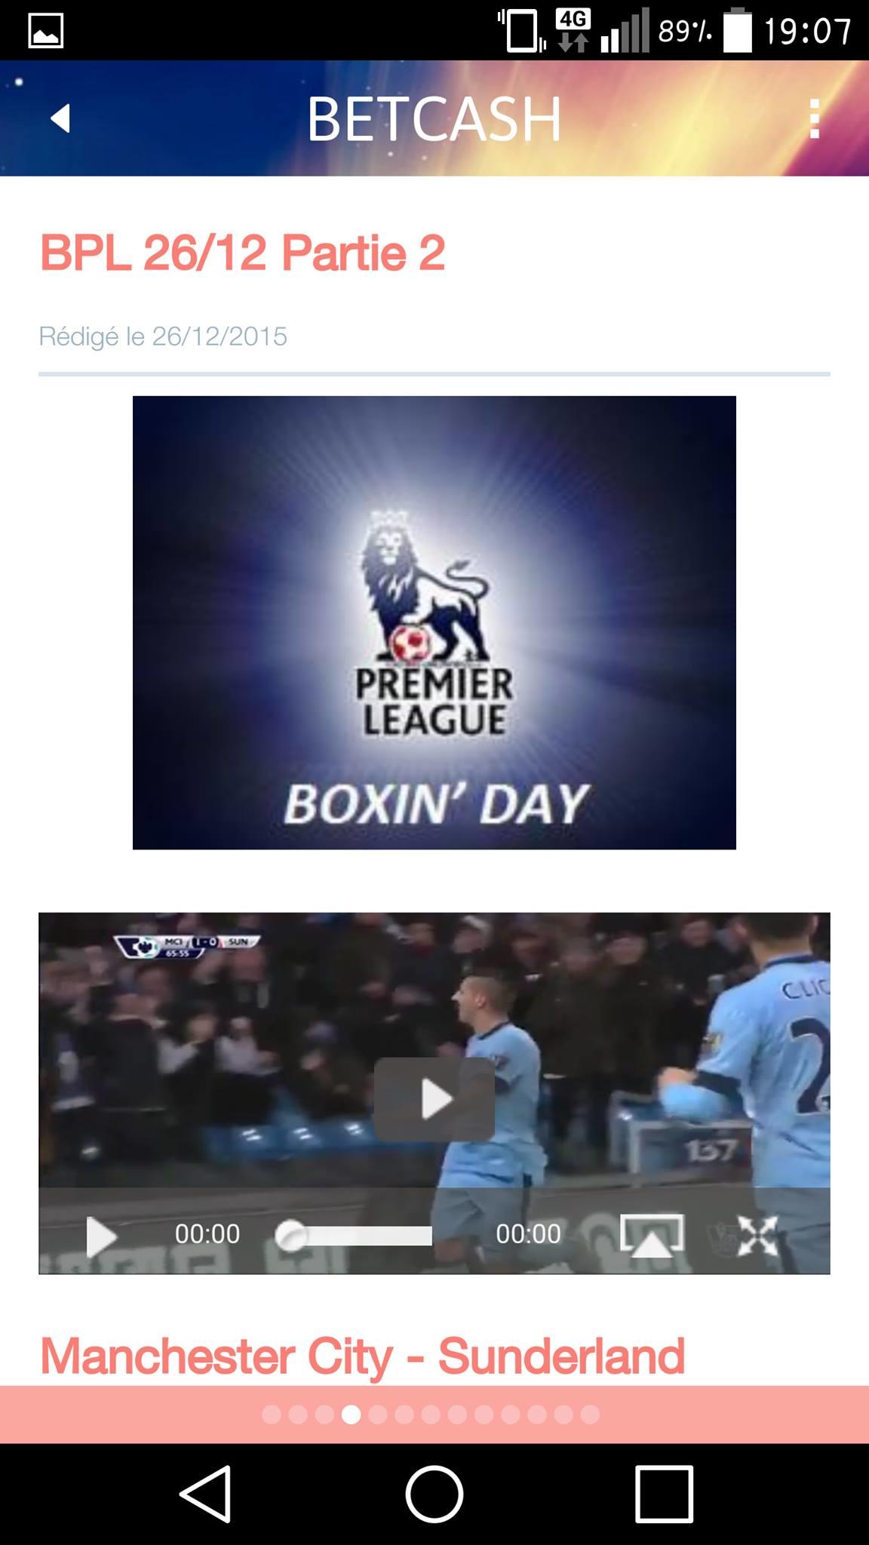Tap the BPL 26/12 Partie 2 title
The image size is (869, 1545).
tap(242, 253)
